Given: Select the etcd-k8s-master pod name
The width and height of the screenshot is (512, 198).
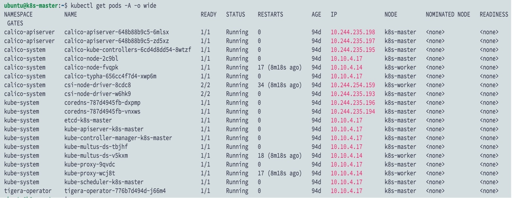Looking at the screenshot, I should pos(88,120).
